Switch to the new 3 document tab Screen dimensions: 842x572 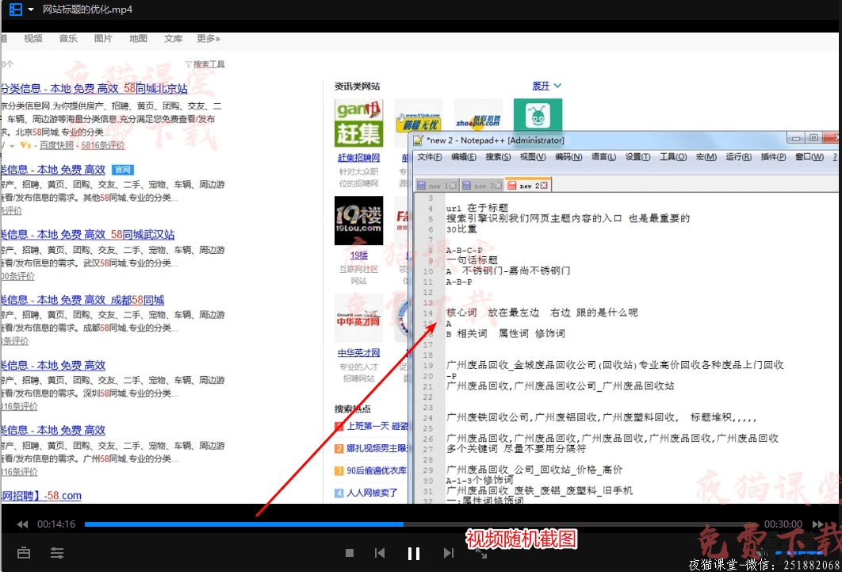point(482,186)
